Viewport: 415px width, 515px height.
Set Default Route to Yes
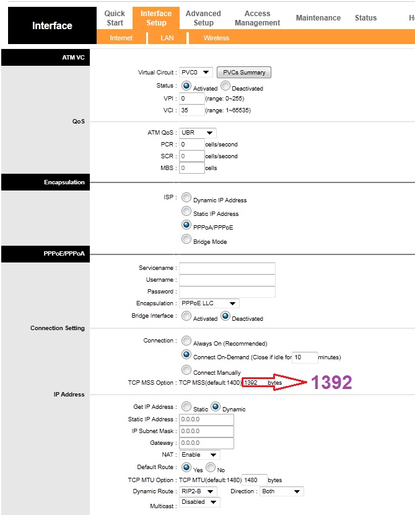[x=186, y=467]
